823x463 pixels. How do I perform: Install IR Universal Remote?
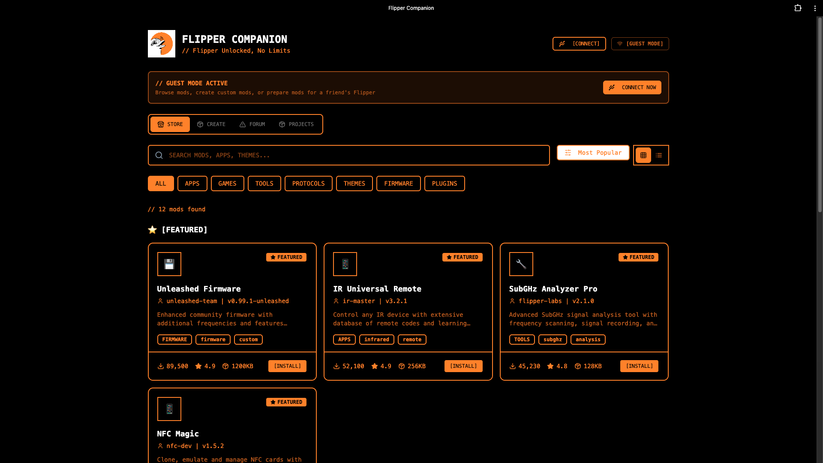(463, 366)
